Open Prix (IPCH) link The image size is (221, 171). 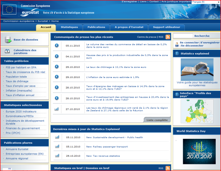[x=13, y=133]
